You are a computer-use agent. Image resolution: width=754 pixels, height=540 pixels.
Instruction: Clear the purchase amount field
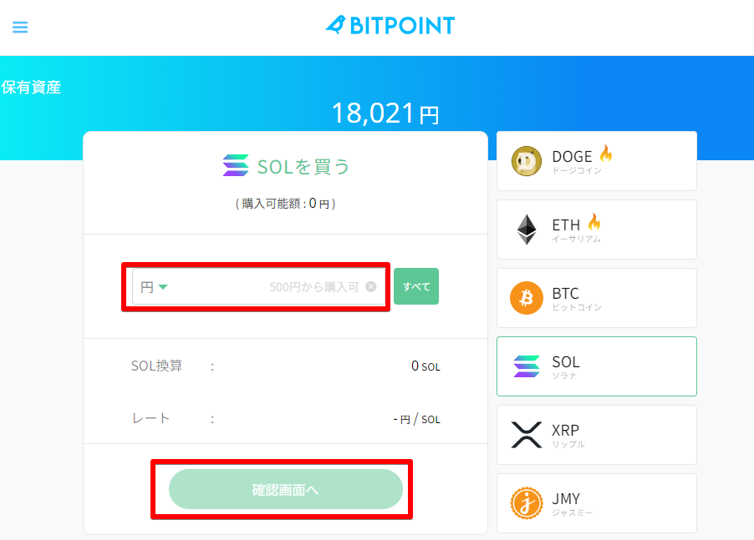click(x=371, y=286)
